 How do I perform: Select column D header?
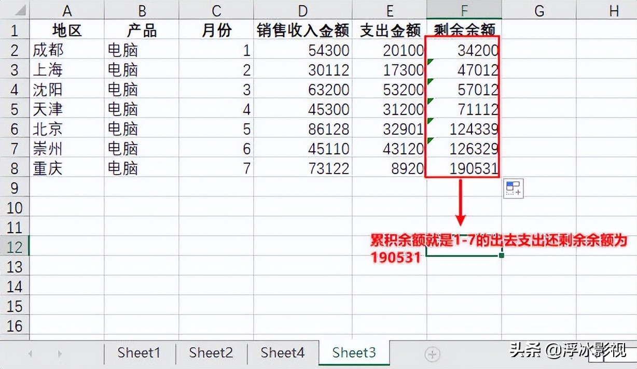[303, 10]
